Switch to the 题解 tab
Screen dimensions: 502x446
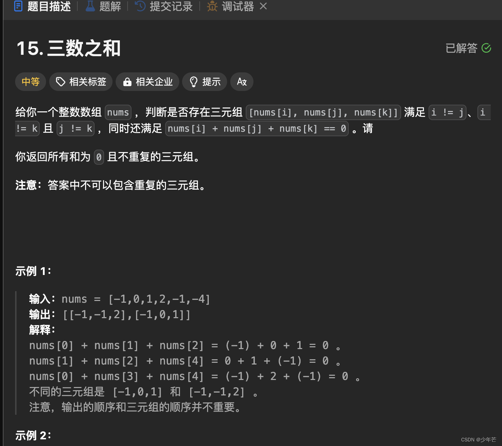[x=103, y=6]
